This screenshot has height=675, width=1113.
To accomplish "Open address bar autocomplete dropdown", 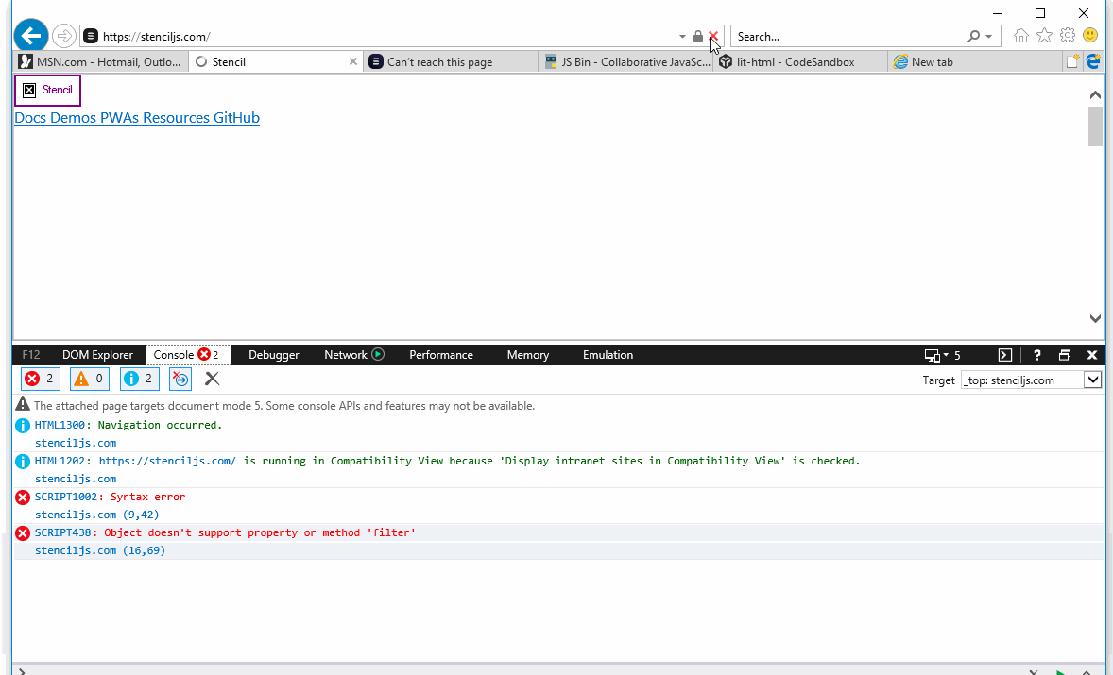I will 682,35.
